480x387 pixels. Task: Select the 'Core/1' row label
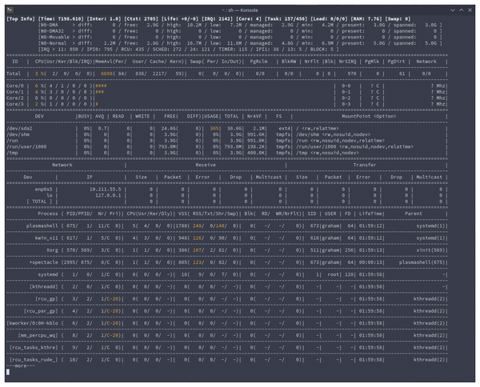14,92
